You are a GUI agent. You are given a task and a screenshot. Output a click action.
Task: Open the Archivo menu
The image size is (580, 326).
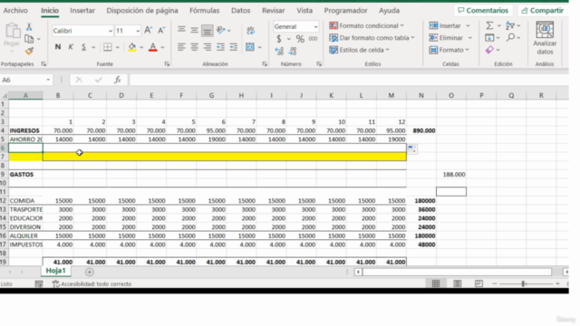[x=15, y=10]
